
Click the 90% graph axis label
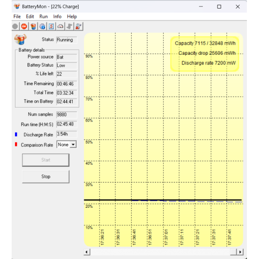[x=89, y=56]
